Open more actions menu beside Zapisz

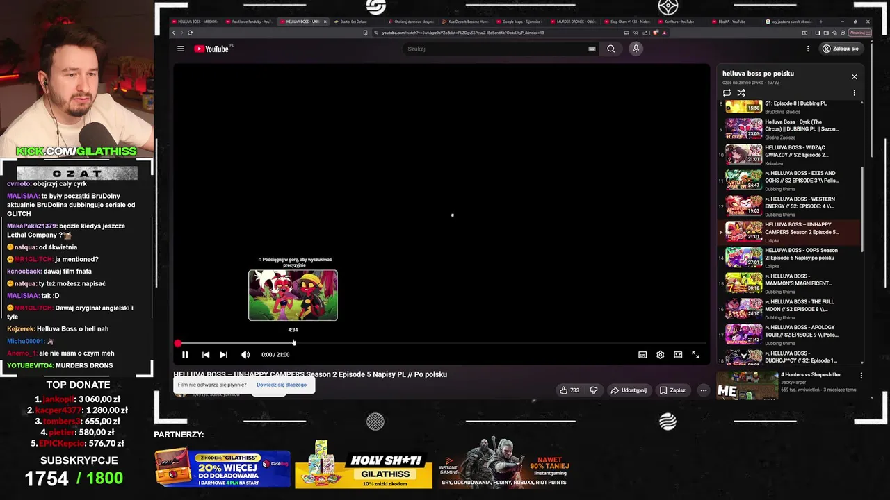click(x=703, y=390)
